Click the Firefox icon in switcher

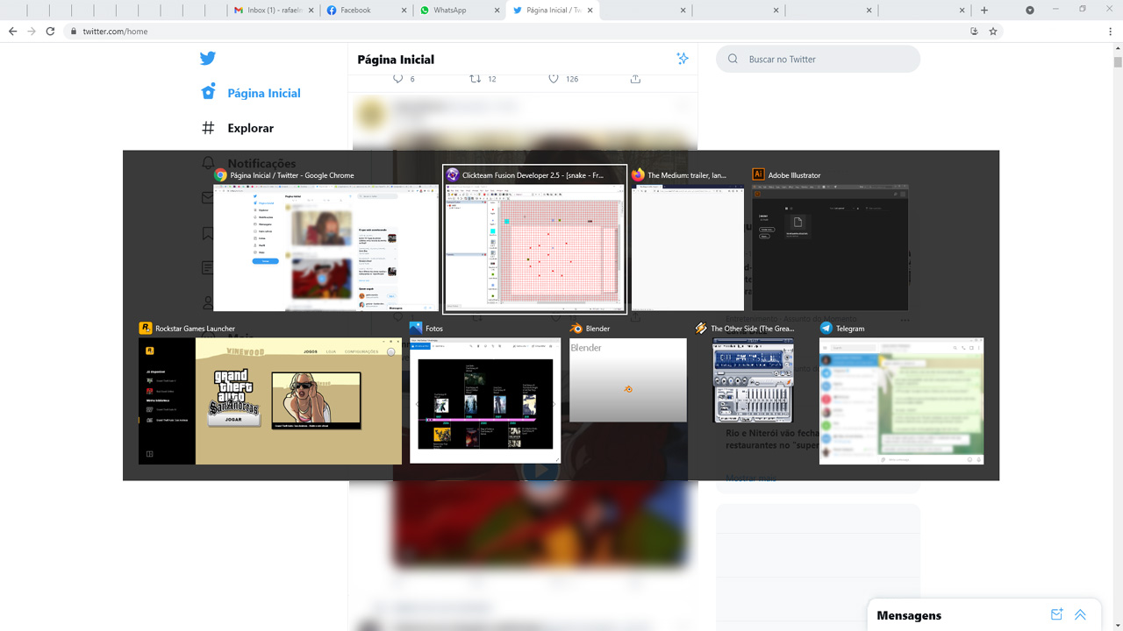coord(638,175)
